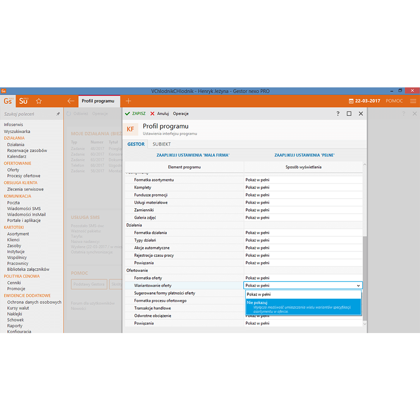Click the Gestor Gs module icon
420x420 pixels.
(8, 101)
